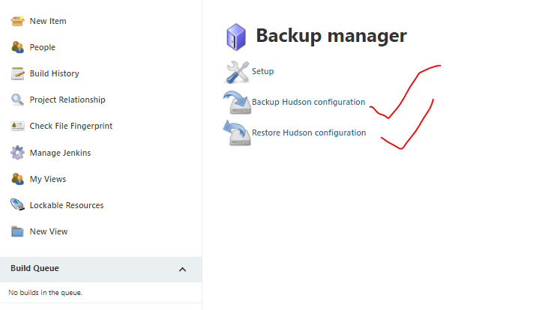This screenshot has height=310, width=554.
Task: Go to Build History in sidebar
Action: point(55,73)
